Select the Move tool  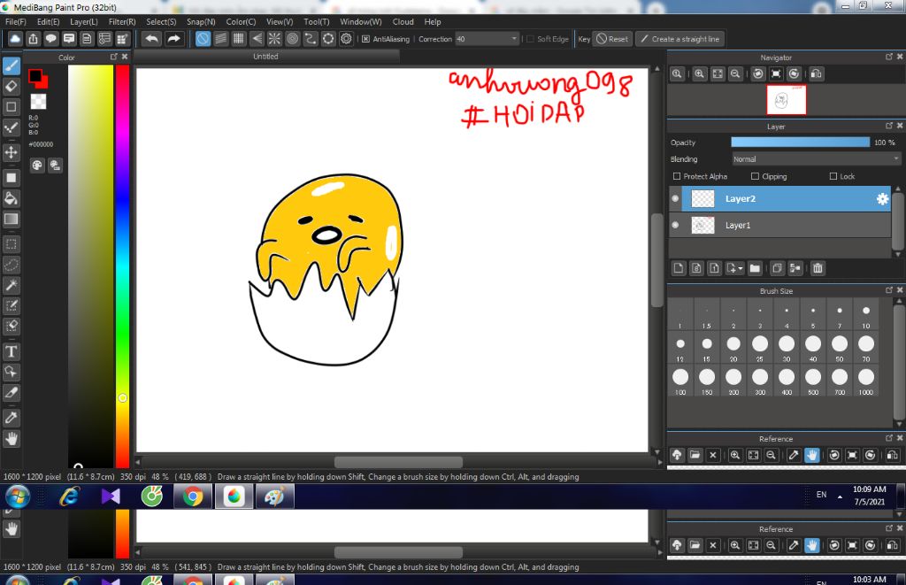12,152
